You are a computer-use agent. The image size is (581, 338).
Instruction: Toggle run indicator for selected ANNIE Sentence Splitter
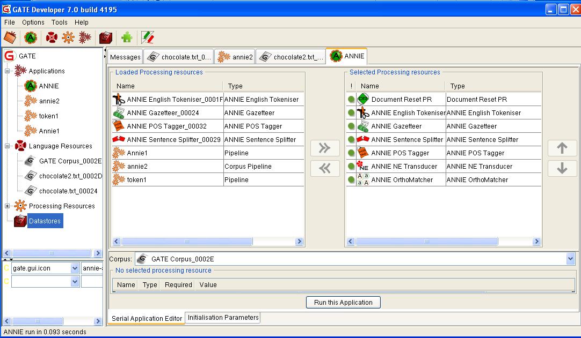(351, 139)
